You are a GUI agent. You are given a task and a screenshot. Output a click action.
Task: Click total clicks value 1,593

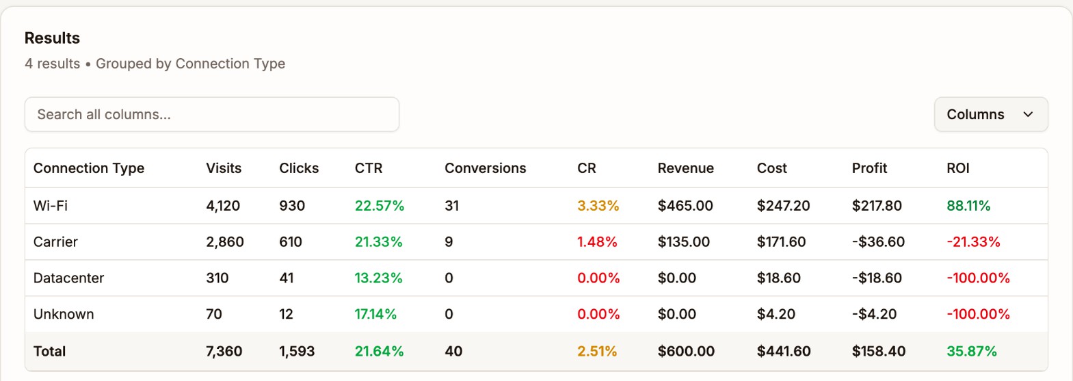point(297,352)
